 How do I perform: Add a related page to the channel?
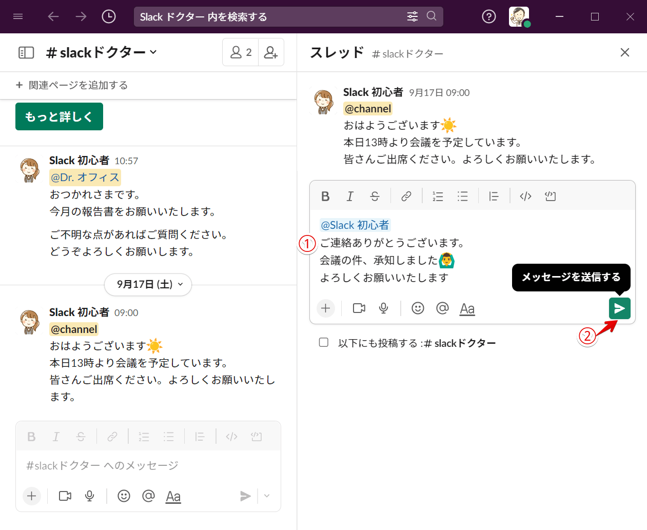click(72, 85)
